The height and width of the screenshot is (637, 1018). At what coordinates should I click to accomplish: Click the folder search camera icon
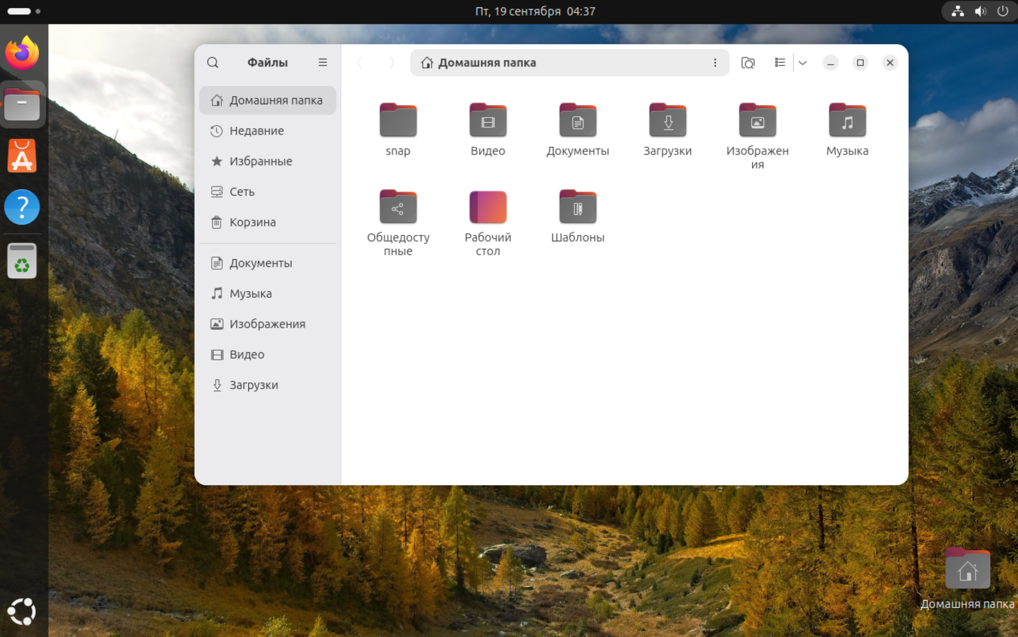click(748, 62)
